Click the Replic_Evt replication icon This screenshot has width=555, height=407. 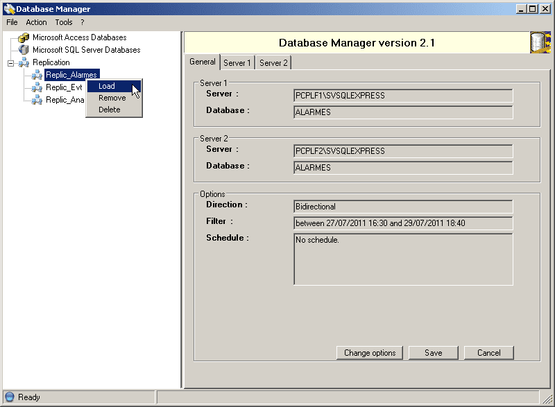37,87
